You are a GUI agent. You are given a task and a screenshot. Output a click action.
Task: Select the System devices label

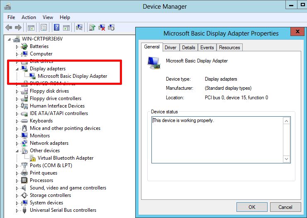pos(46,203)
